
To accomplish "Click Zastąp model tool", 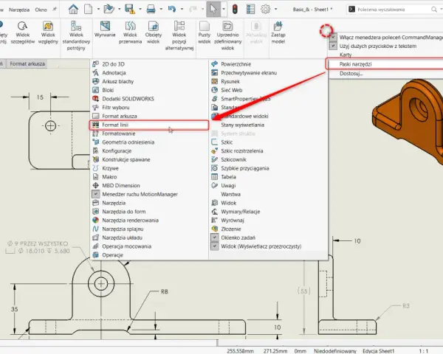I will click(278, 32).
